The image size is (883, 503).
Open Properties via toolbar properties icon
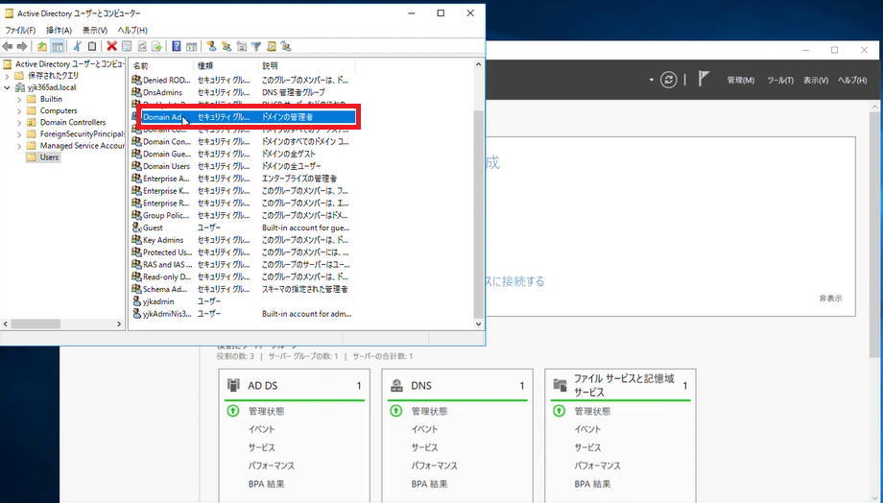coord(127,46)
